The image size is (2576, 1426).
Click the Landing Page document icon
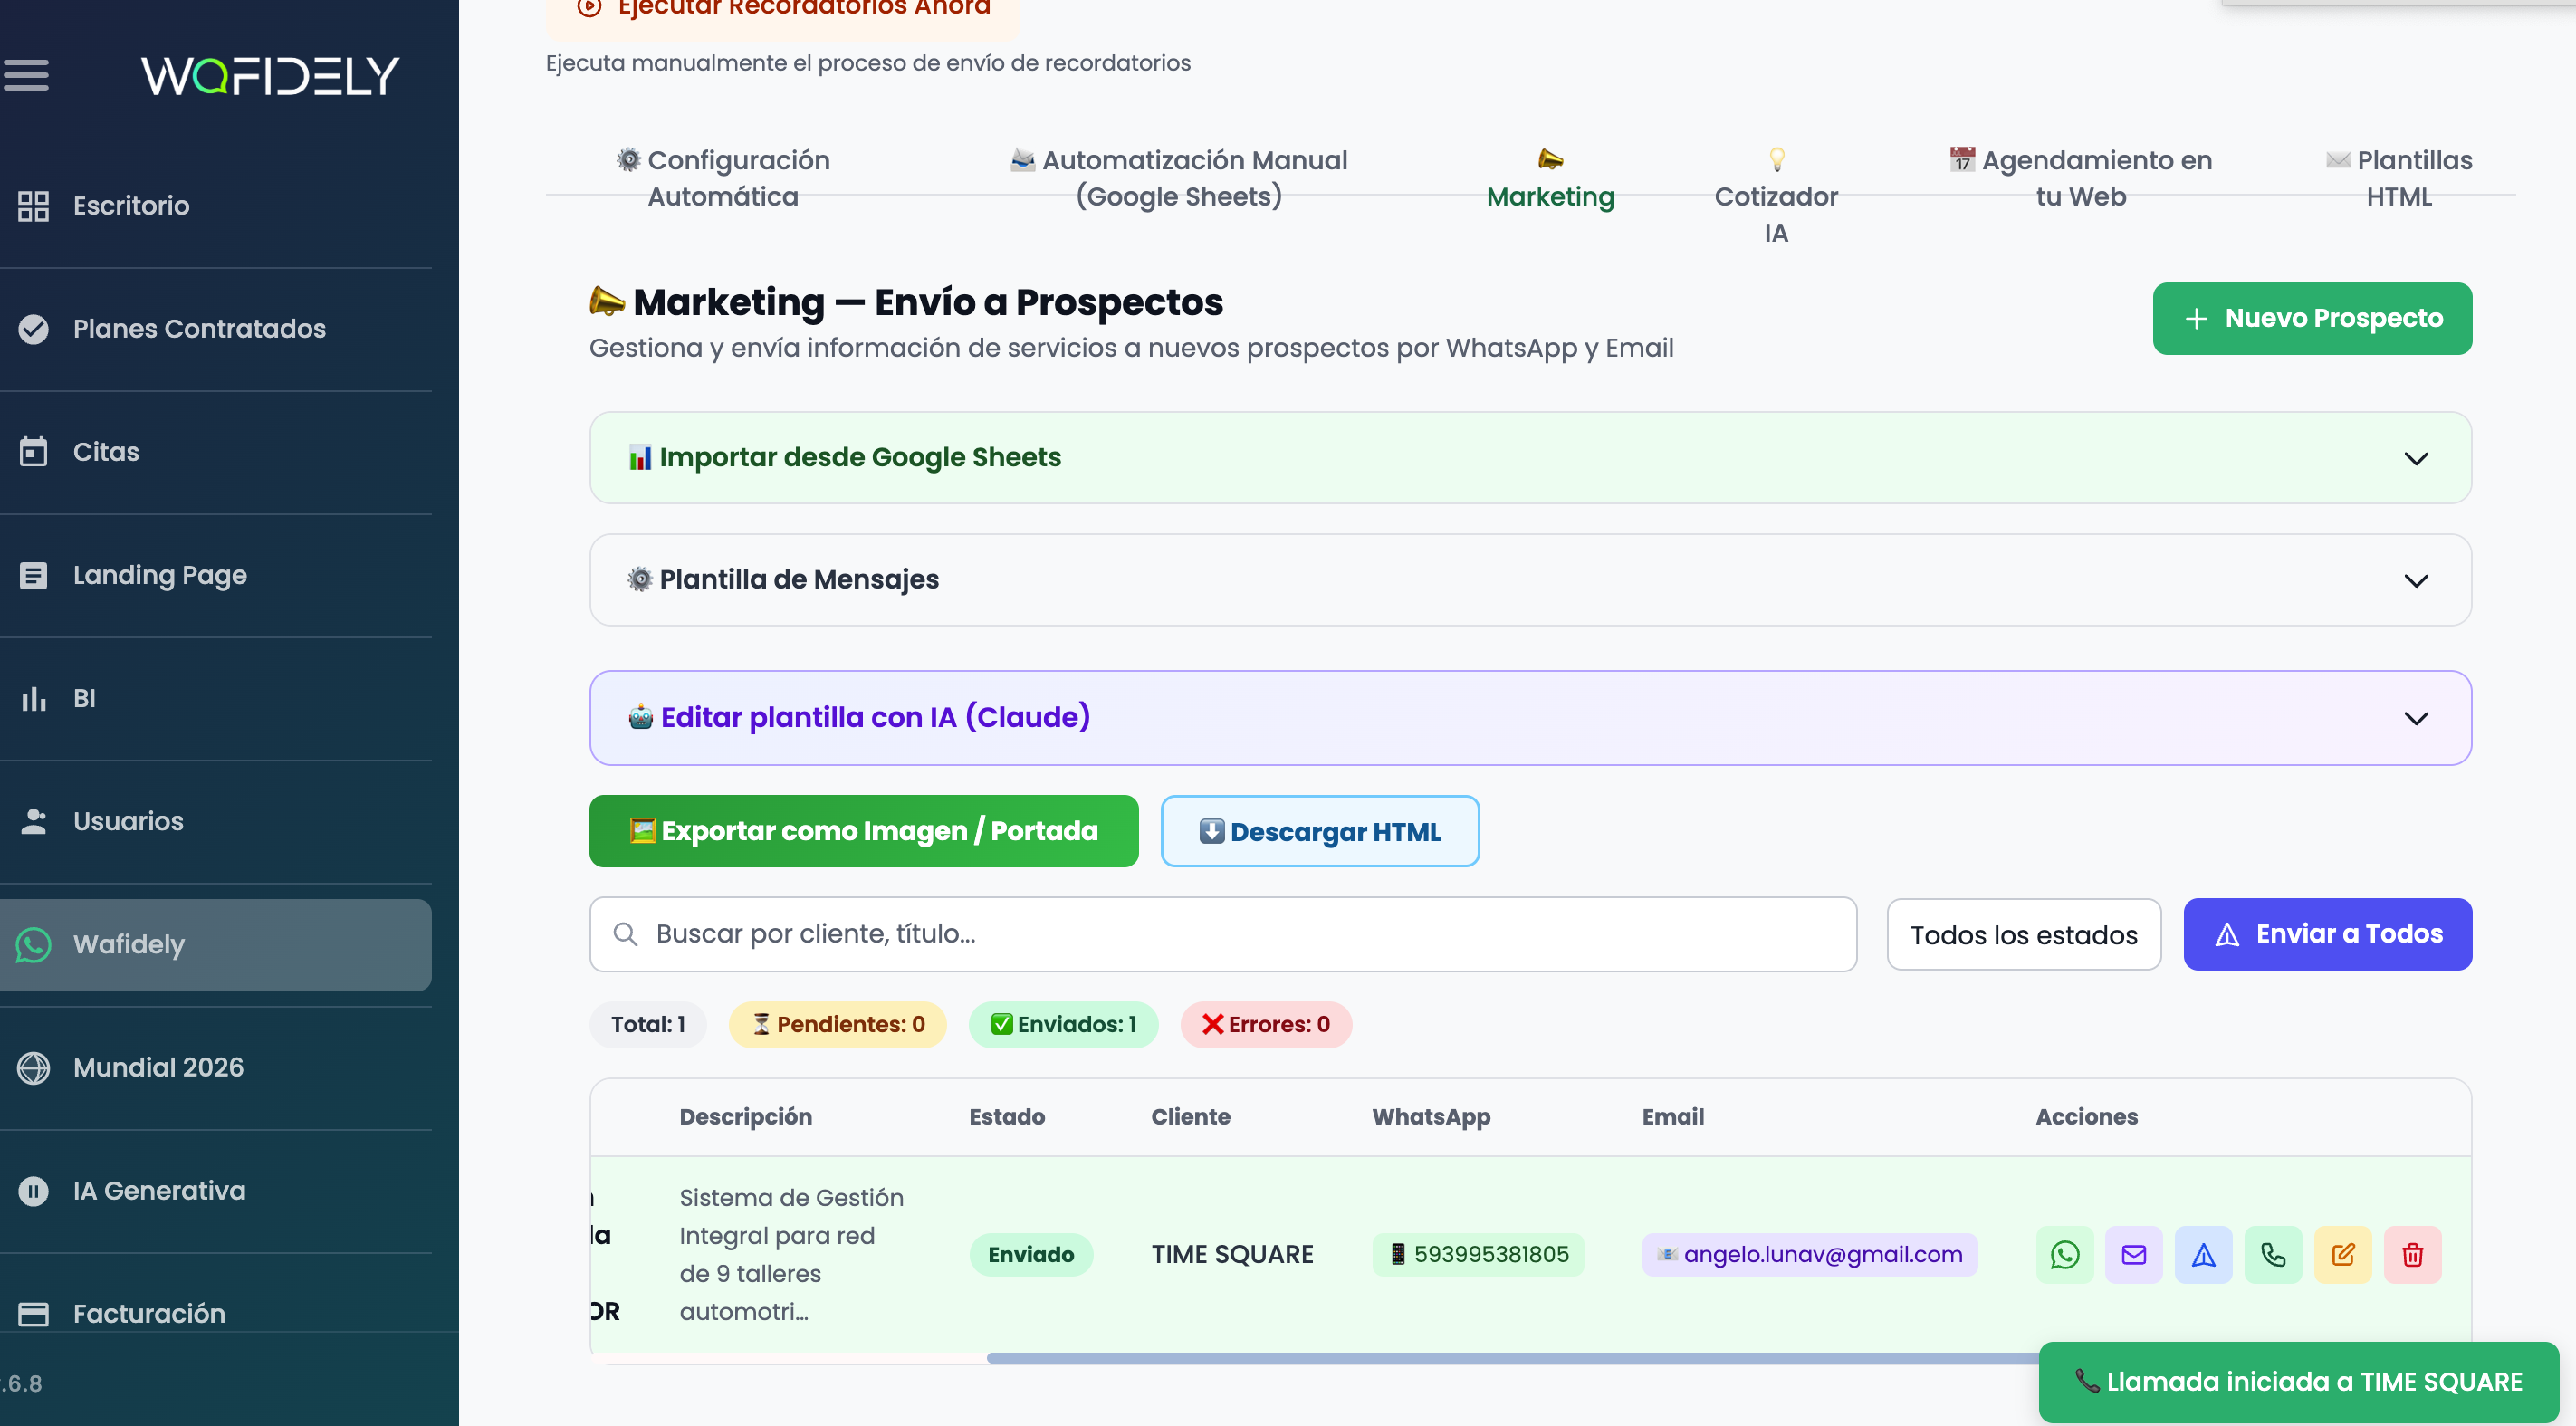click(x=33, y=575)
